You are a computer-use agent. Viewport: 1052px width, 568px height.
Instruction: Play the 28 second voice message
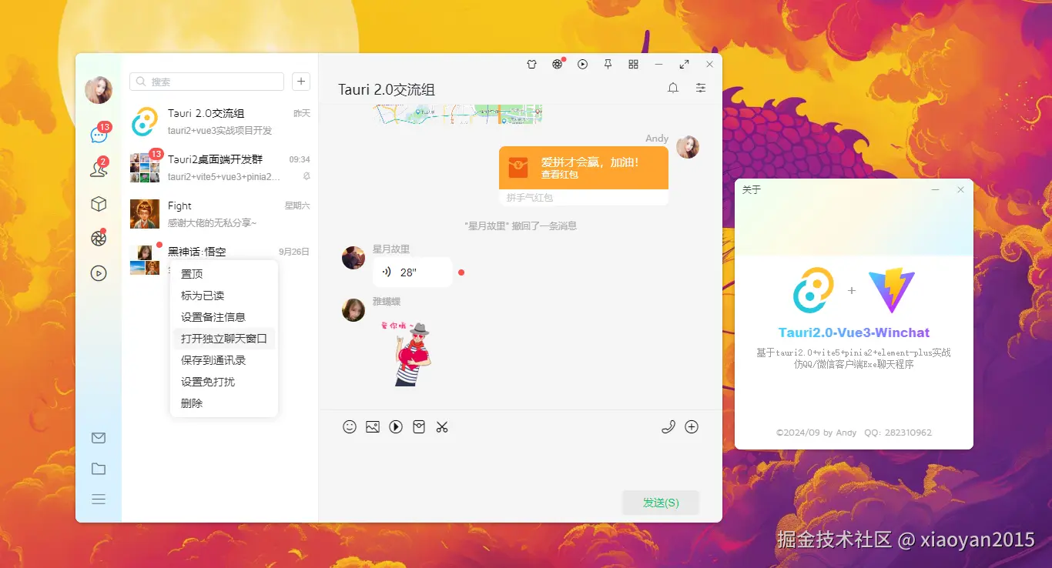click(412, 272)
